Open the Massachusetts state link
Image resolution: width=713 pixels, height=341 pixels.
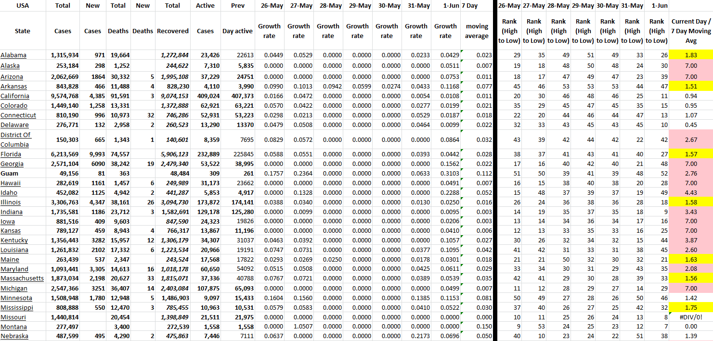[22, 279]
